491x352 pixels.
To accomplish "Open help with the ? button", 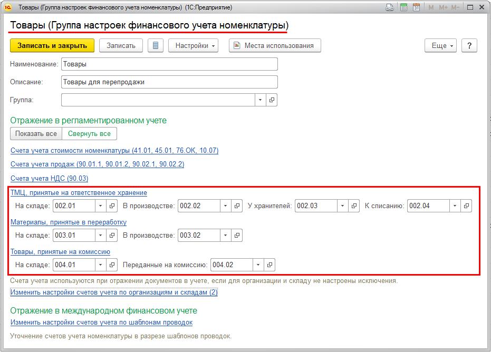I will tap(469, 46).
